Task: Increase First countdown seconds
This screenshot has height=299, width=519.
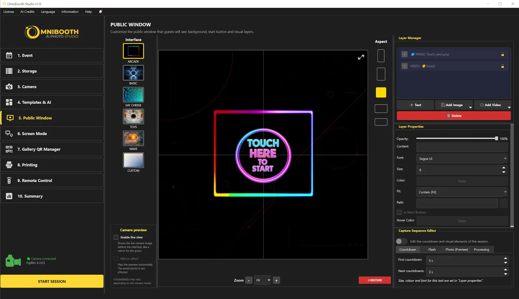Action: point(505,258)
